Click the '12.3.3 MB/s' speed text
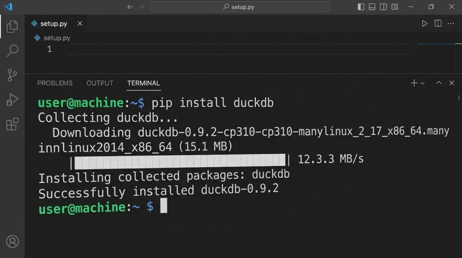The image size is (462, 258). click(x=331, y=159)
